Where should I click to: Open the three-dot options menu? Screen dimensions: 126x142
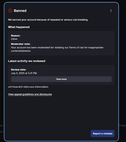pyautogui.click(x=111, y=11)
